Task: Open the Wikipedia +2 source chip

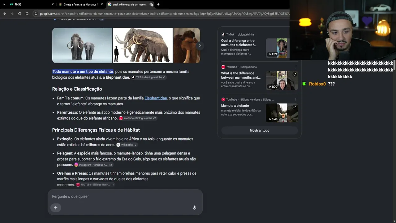Action: click(127, 145)
